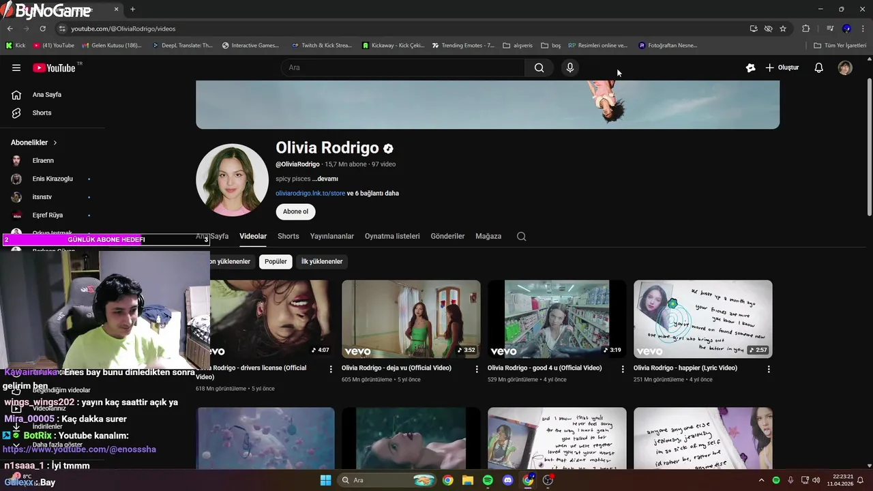Open options menu for deja vu video
The image size is (873, 491).
pyautogui.click(x=477, y=369)
